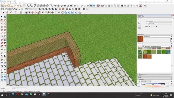Select the orange wood material swatch

[x=149, y=56]
